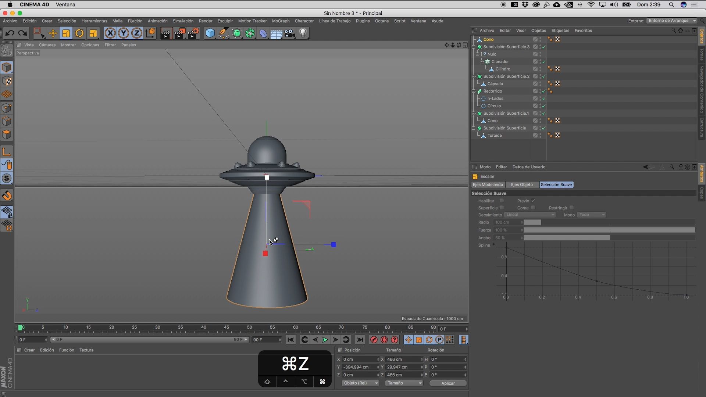Select the Rotate tool in the toolbar

click(x=79, y=33)
